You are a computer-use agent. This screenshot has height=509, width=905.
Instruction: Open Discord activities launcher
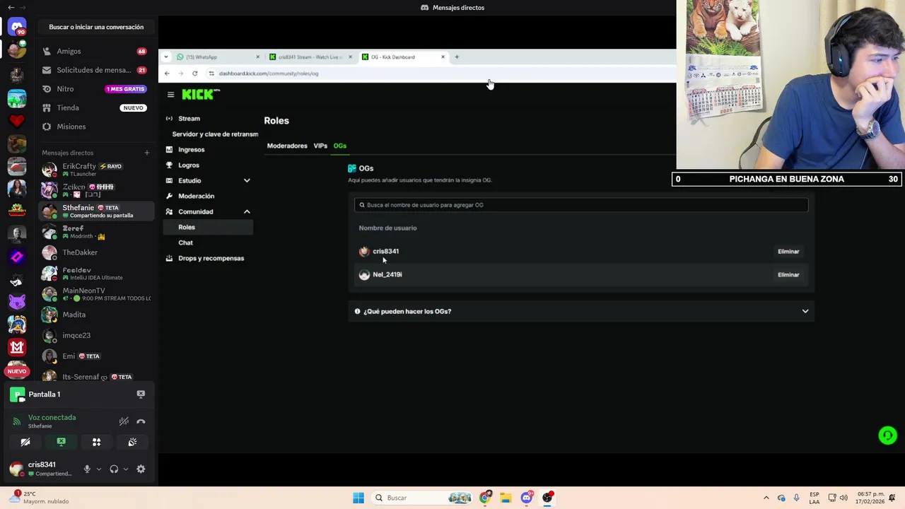96,442
